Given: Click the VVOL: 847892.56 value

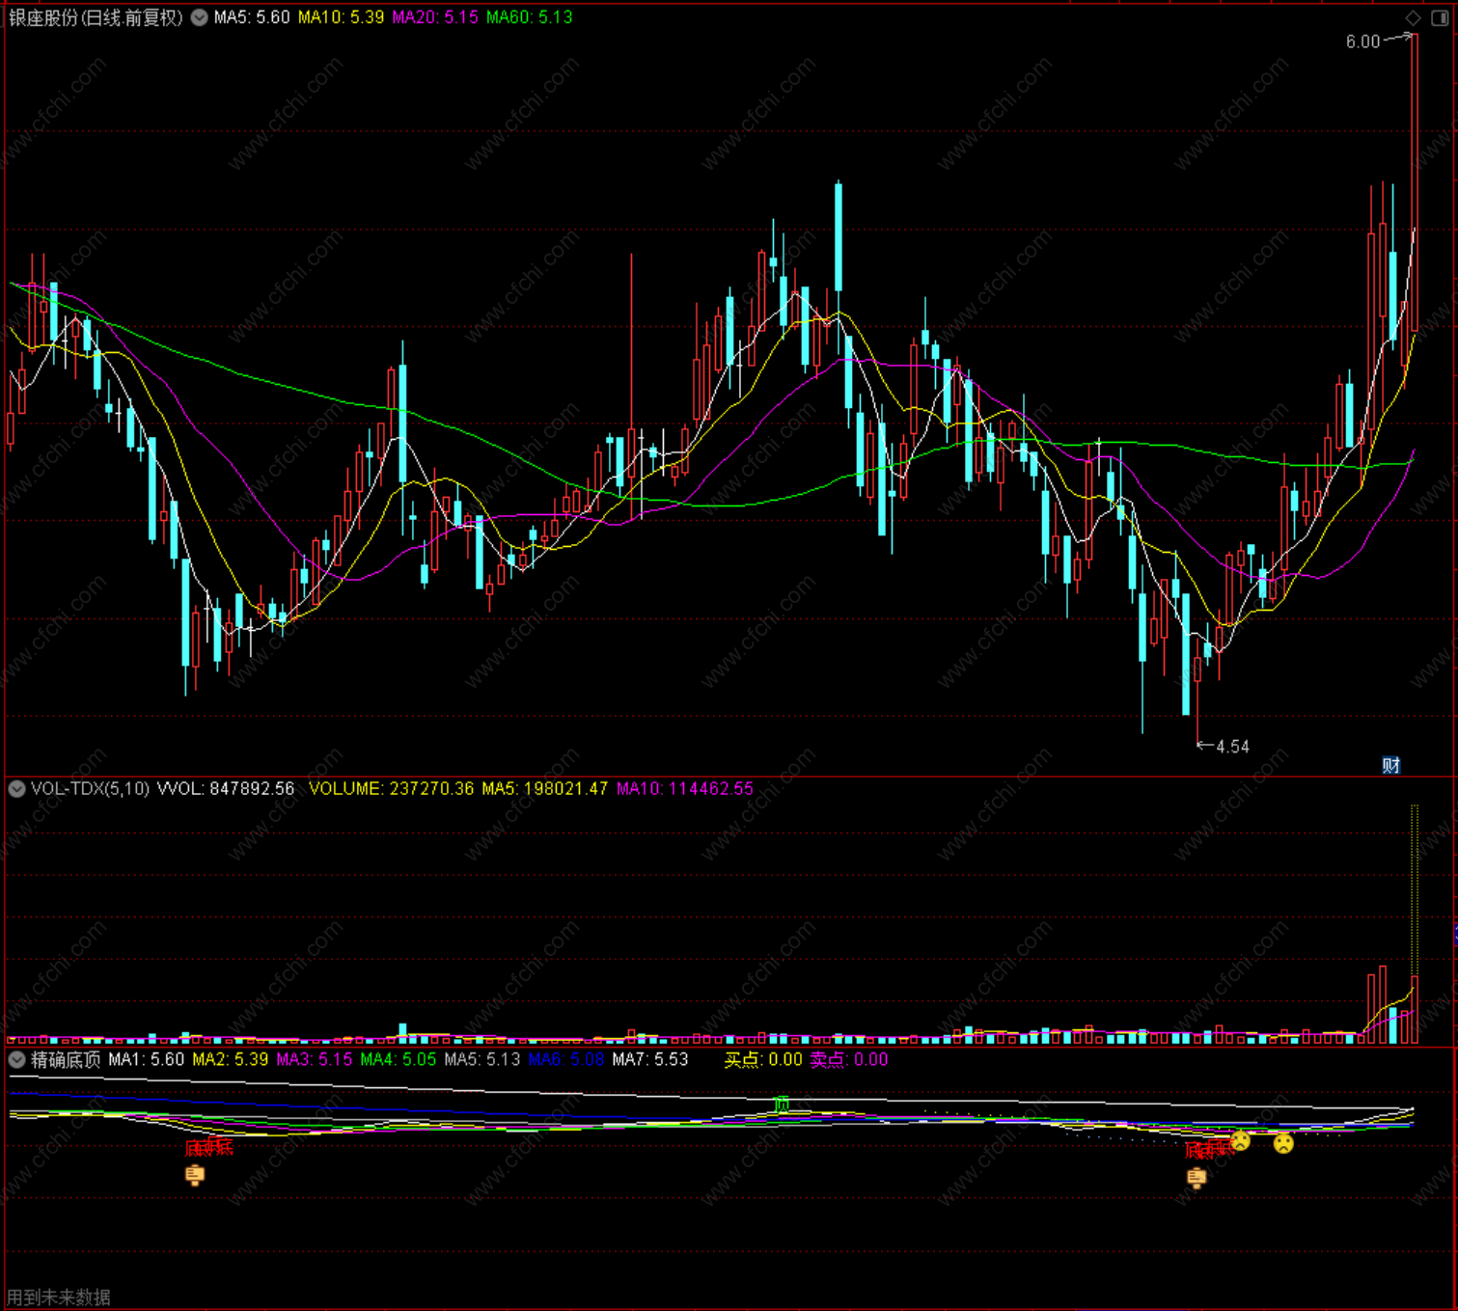Looking at the screenshot, I should [x=226, y=789].
